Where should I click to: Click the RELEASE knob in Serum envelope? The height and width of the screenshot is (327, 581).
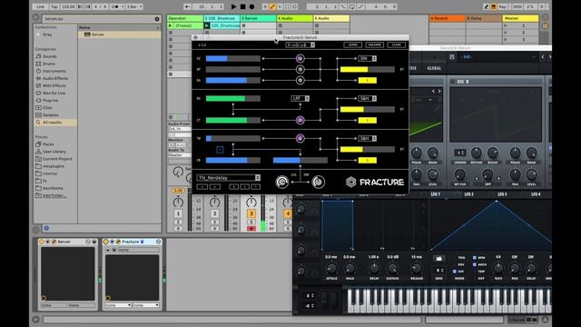(417, 269)
